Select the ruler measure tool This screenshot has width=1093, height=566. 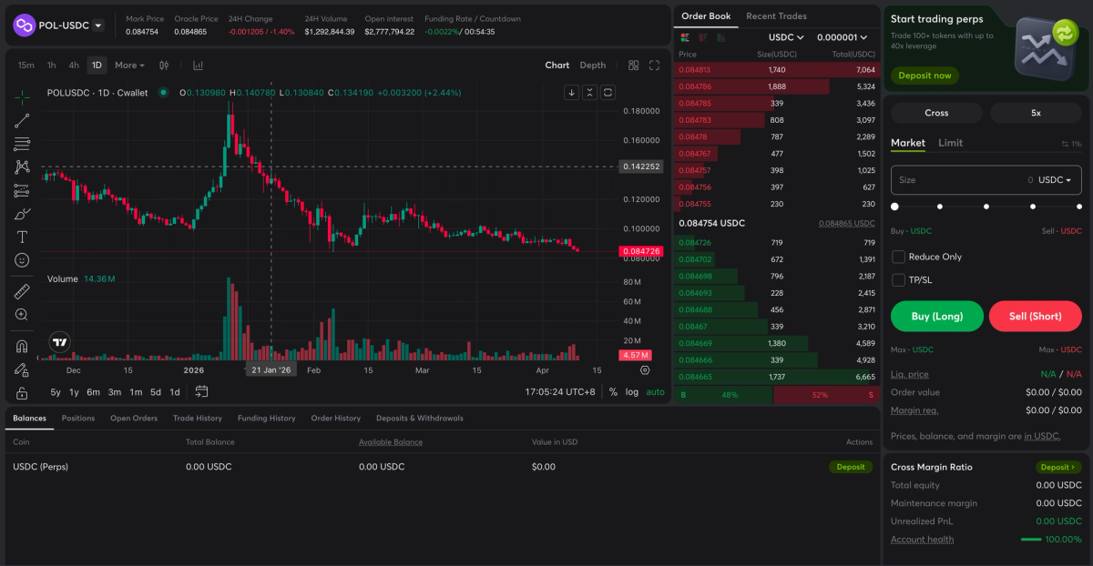coord(22,291)
